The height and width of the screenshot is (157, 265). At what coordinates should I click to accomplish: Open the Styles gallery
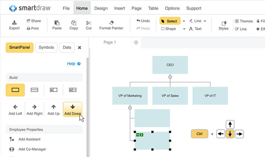[224, 25]
